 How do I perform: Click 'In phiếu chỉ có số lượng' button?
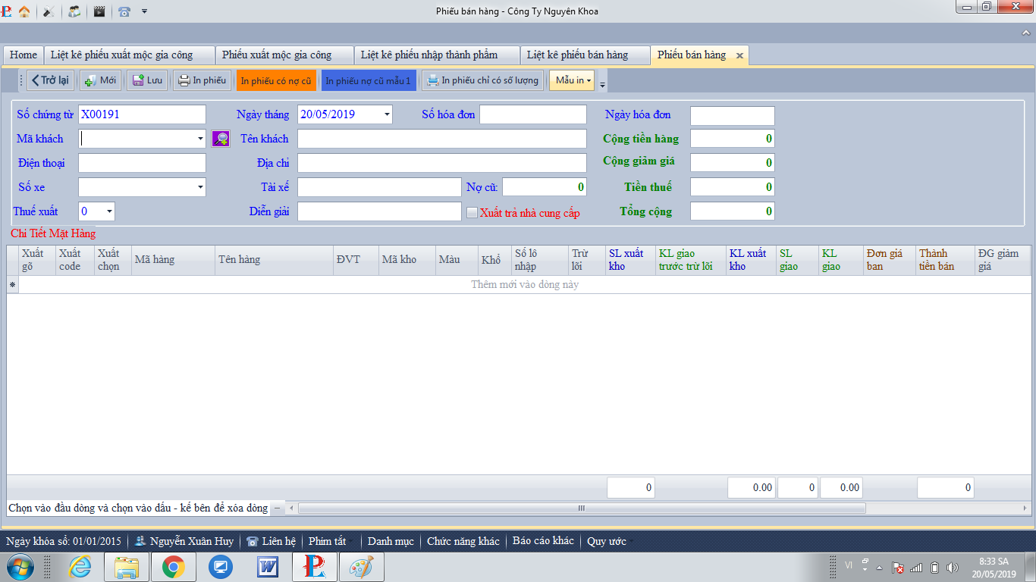pyautogui.click(x=483, y=80)
